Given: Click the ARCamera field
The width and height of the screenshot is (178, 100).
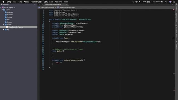Looking at the screenshot, I should pos(68,34).
